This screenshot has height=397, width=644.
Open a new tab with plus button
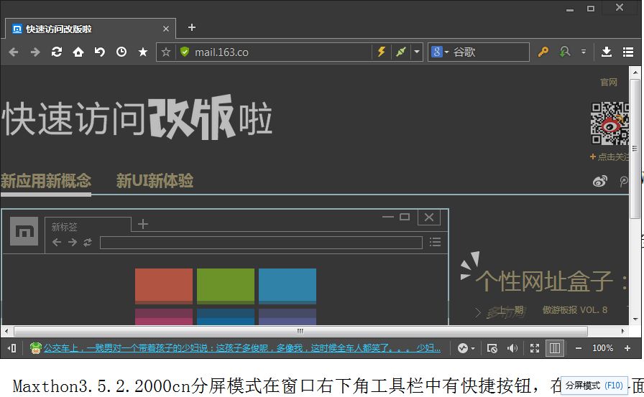[192, 27]
